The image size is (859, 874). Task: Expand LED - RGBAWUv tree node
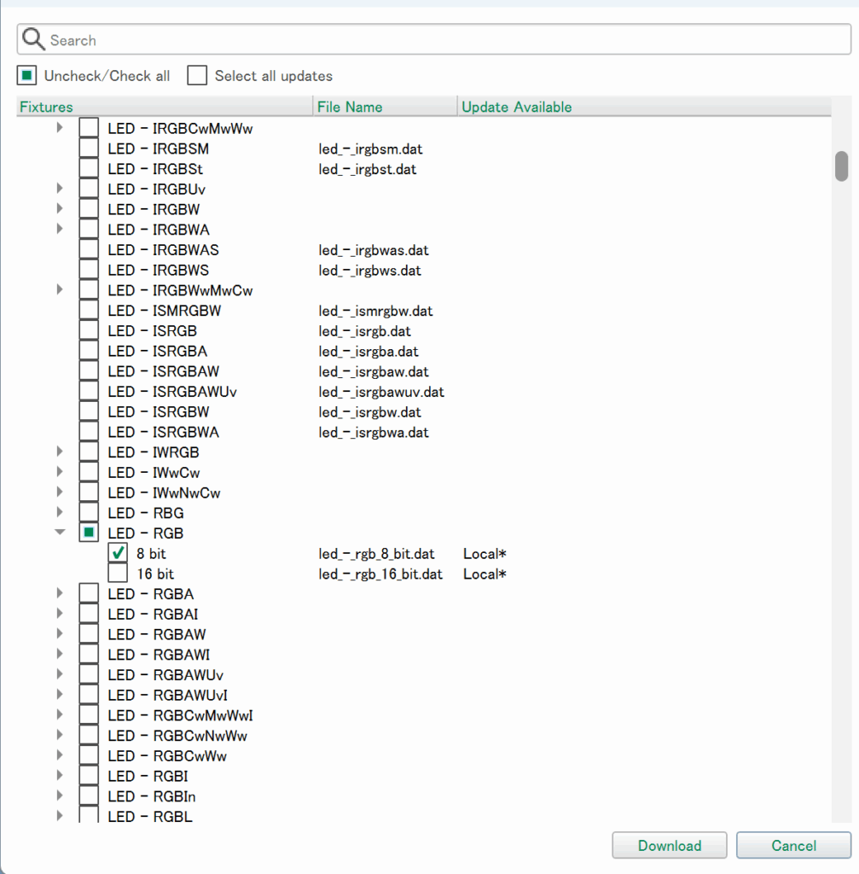click(x=60, y=674)
